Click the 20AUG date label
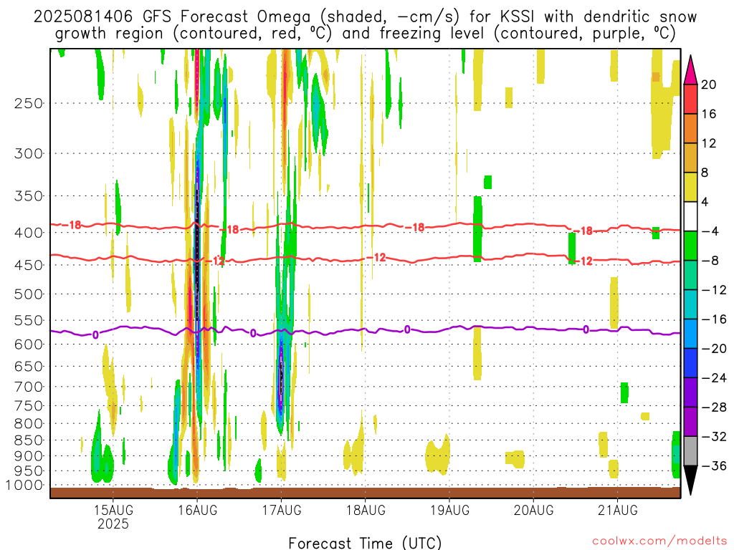The width and height of the screenshot is (734, 550). [533, 509]
